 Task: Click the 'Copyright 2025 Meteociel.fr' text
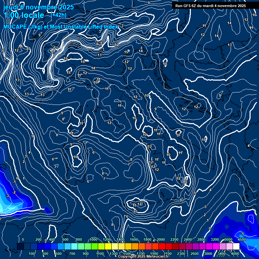pyautogui.click(x=143, y=256)
